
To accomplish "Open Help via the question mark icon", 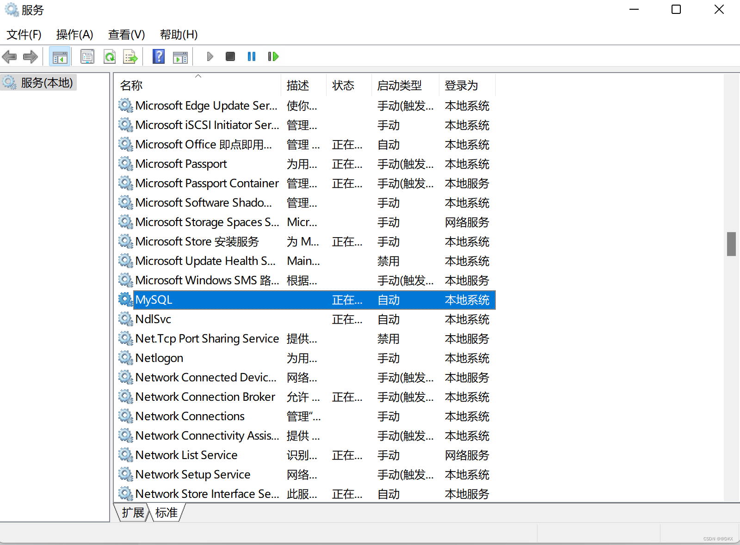I will point(159,56).
